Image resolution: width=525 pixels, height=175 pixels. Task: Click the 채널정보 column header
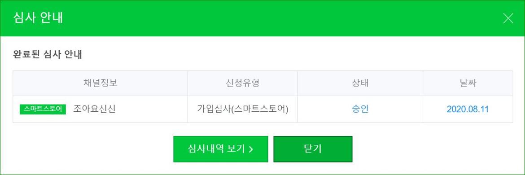[100, 83]
